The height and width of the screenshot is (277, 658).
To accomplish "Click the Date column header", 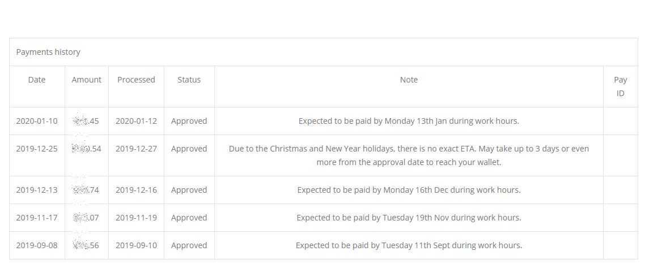I will (37, 80).
